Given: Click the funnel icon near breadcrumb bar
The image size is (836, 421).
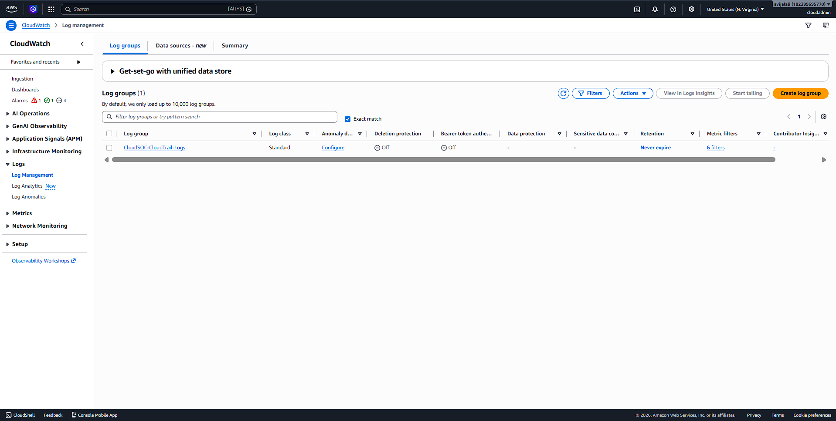Looking at the screenshot, I should (808, 25).
